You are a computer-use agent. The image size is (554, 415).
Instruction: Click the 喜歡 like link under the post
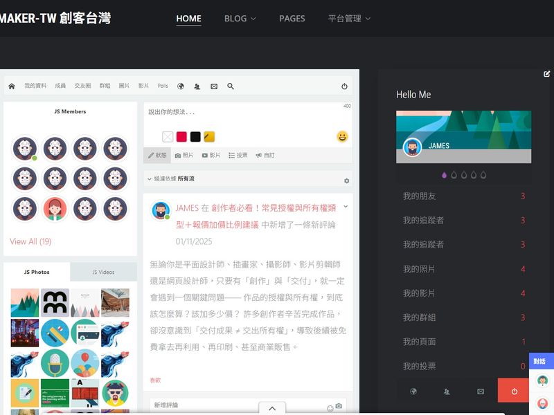point(155,380)
